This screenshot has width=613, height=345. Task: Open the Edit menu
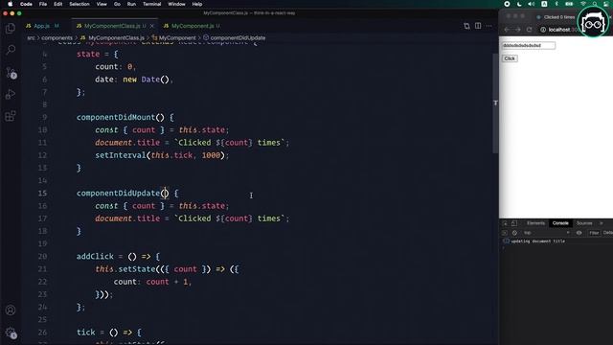58,4
